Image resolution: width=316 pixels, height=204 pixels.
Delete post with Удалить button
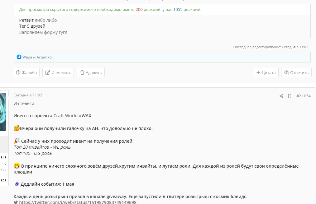(x=91, y=72)
